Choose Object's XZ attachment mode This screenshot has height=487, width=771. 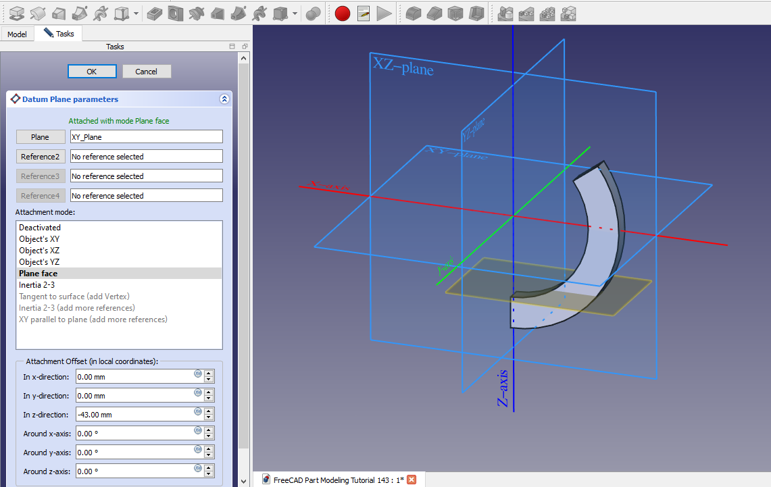click(x=39, y=251)
